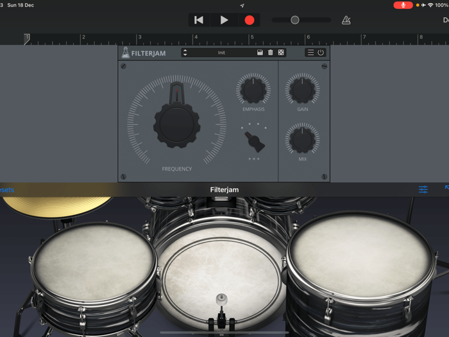This screenshot has width=449, height=337.
Task: Click the red microphone recording indicator
Action: click(x=403, y=5)
